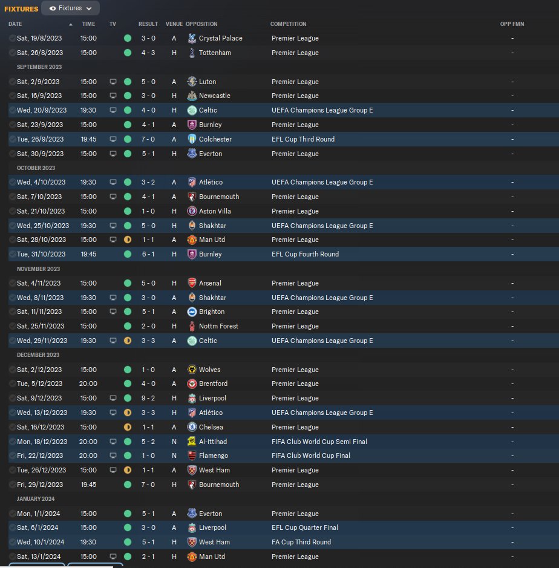The width and height of the screenshot is (559, 568).
Task: Toggle the tick on Mon 18/12/2023 row
Action: pyautogui.click(x=12, y=442)
